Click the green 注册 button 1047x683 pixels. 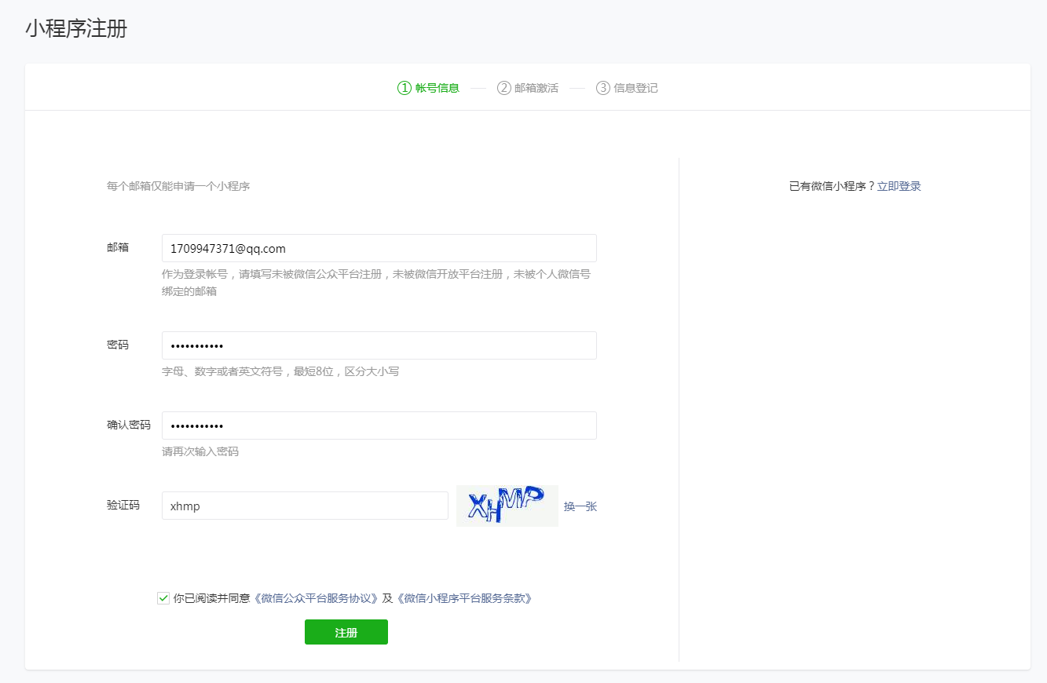point(346,632)
